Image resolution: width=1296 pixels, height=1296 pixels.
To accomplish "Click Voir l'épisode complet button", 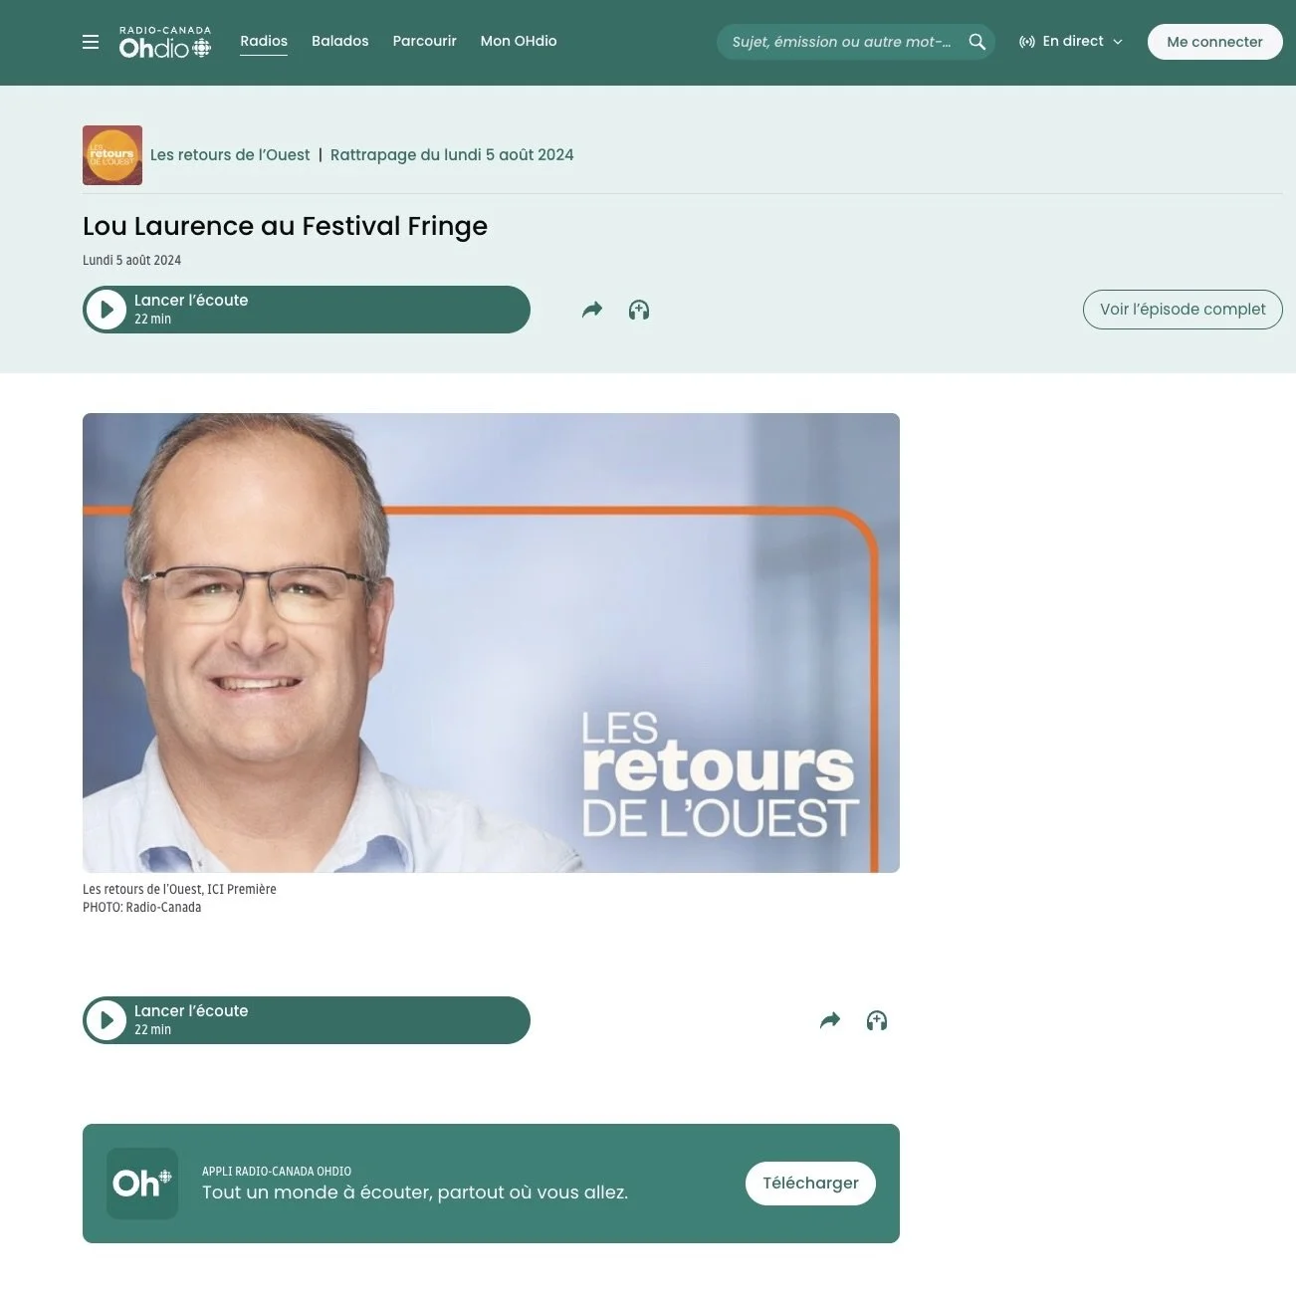I will (1183, 310).
